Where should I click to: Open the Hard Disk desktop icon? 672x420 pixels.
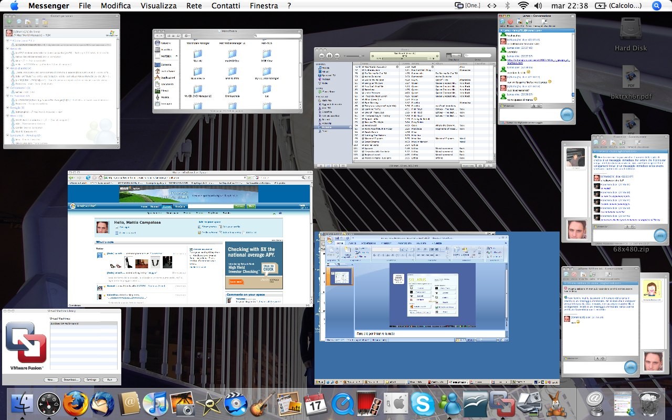(631, 35)
